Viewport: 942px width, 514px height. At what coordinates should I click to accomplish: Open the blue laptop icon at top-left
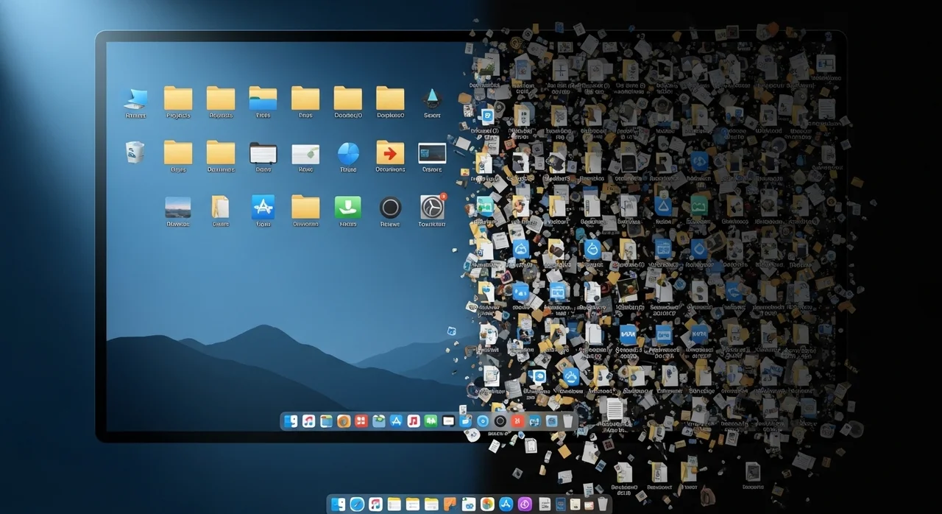tap(135, 99)
